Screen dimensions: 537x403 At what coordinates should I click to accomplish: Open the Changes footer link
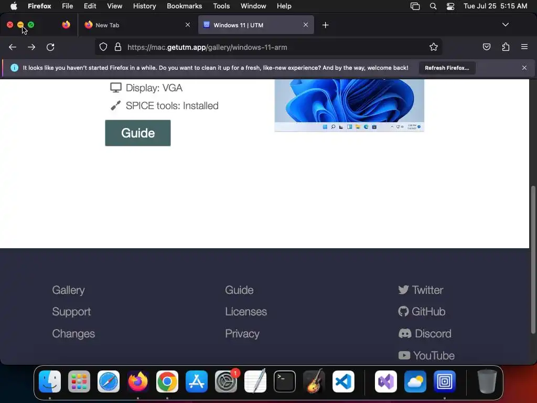[x=73, y=333]
